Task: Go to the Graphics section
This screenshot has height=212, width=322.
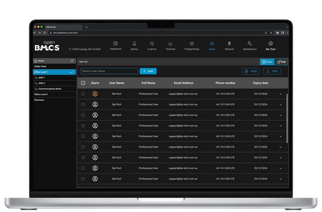Action: click(x=152, y=46)
